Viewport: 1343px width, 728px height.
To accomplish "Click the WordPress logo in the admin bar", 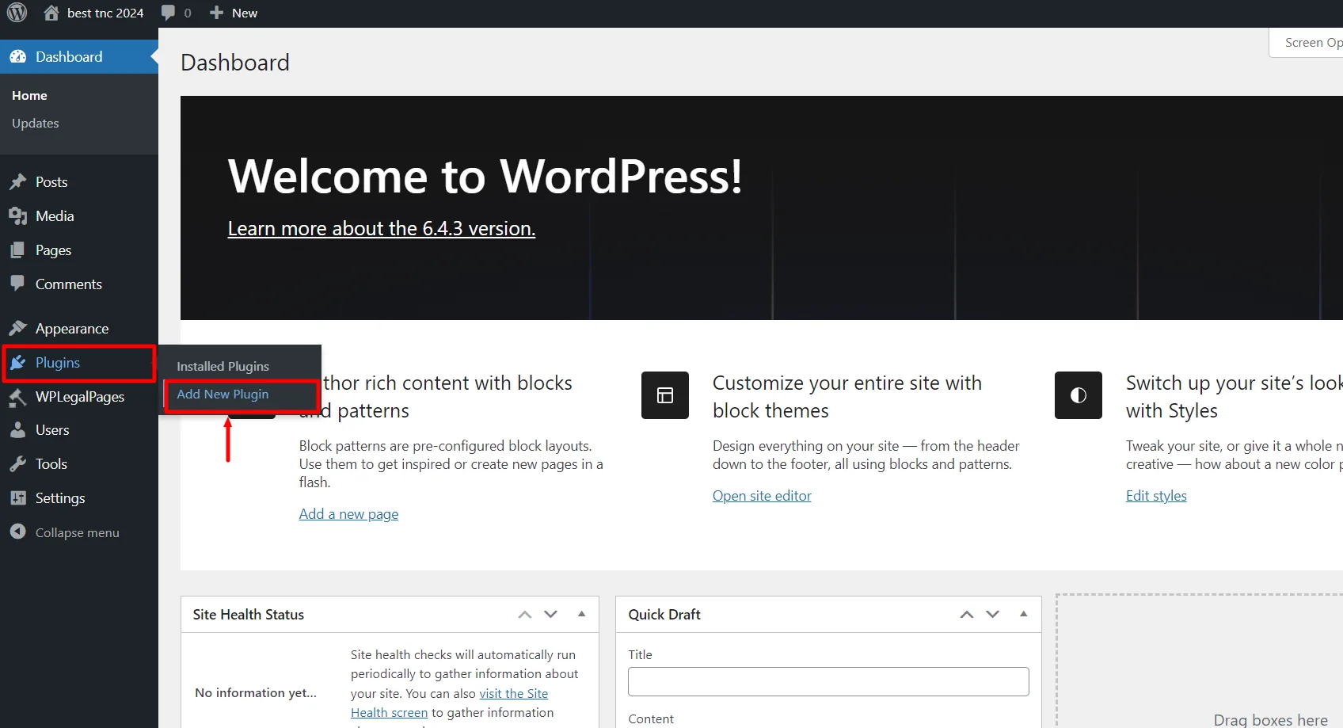I will point(17,12).
